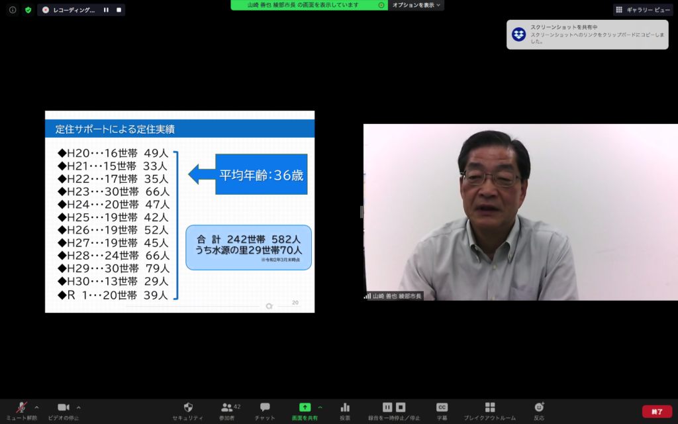Open the Reactions emoji menu
This screenshot has height=424, width=678.
(x=539, y=407)
